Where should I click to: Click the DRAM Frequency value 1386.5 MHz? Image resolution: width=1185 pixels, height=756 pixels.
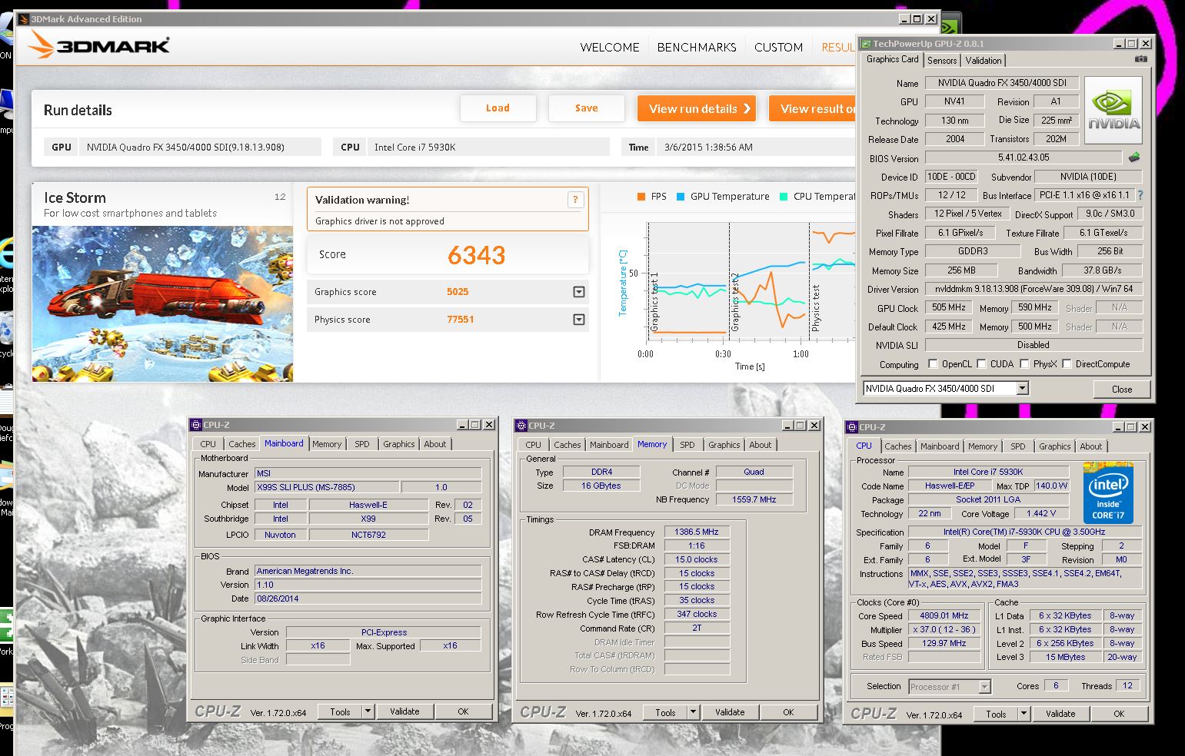click(x=697, y=532)
